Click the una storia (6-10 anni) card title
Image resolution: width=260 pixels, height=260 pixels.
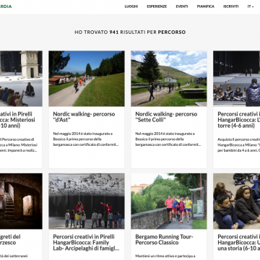coord(238,243)
